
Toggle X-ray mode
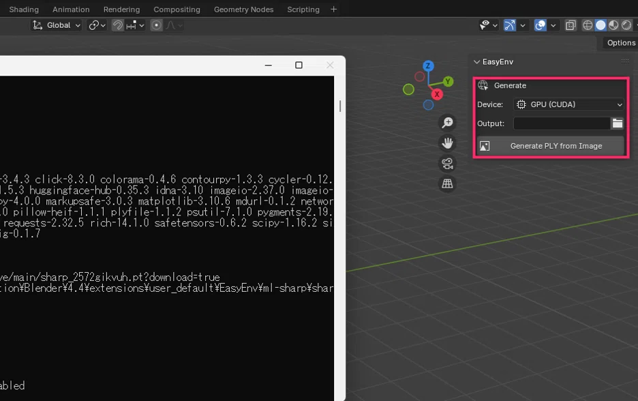pos(571,25)
